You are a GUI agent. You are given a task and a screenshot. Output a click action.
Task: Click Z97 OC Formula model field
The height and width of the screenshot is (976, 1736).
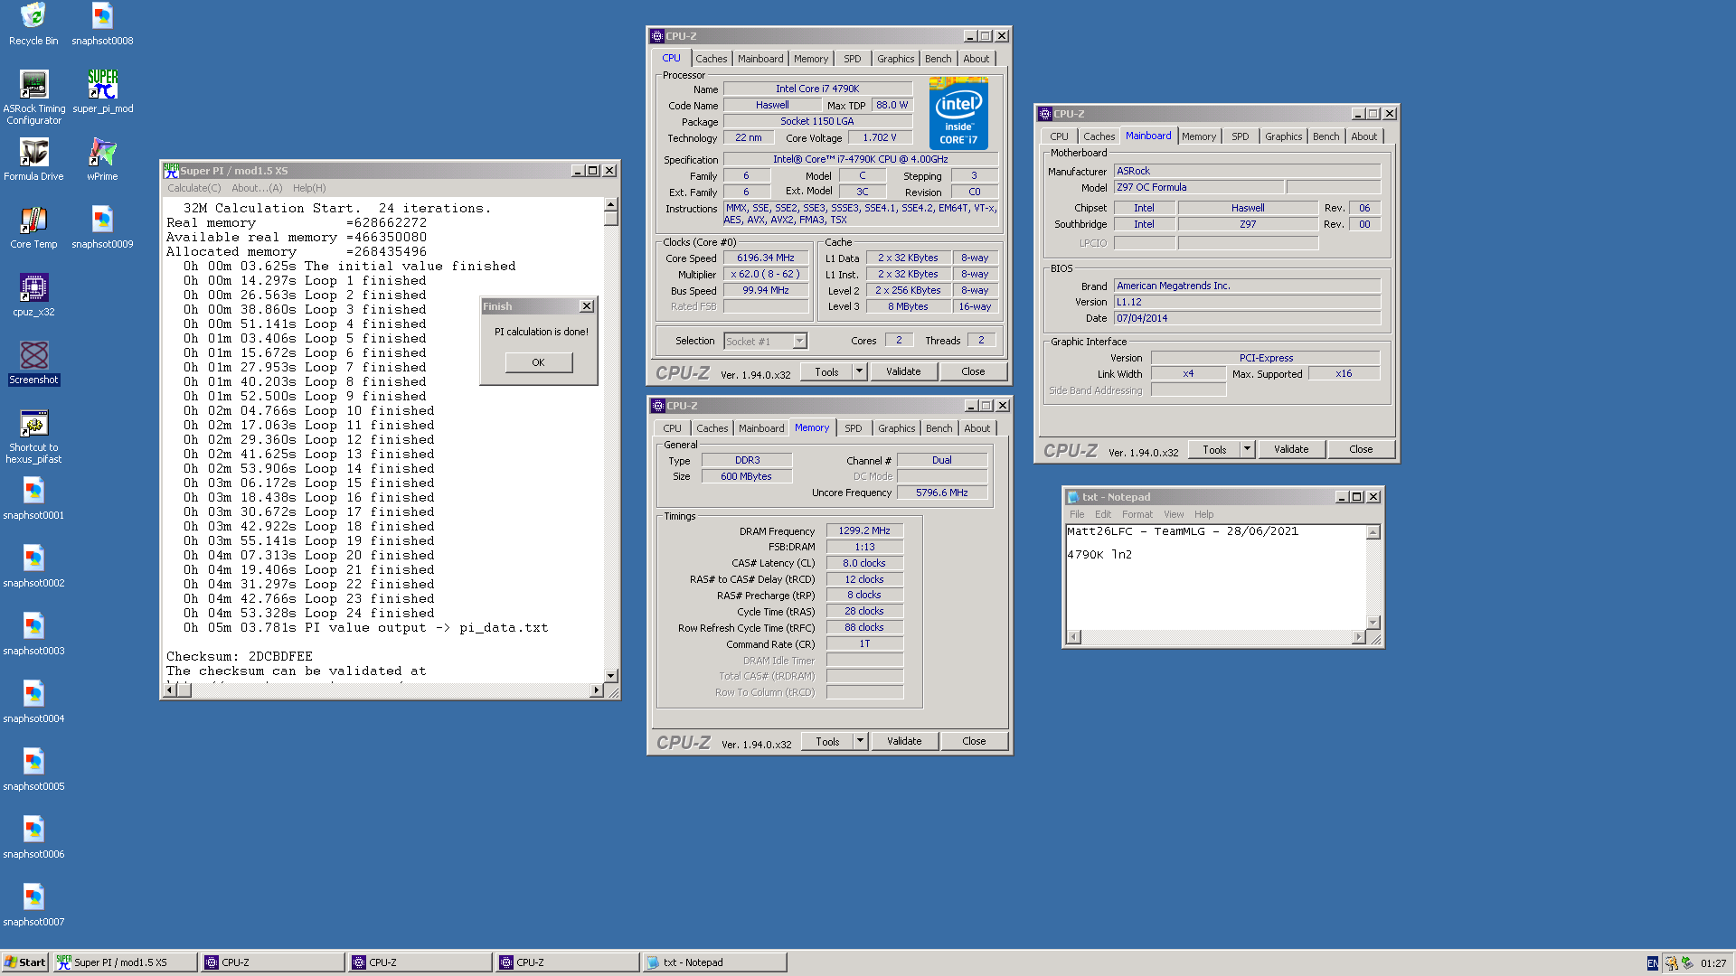[x=1199, y=187]
